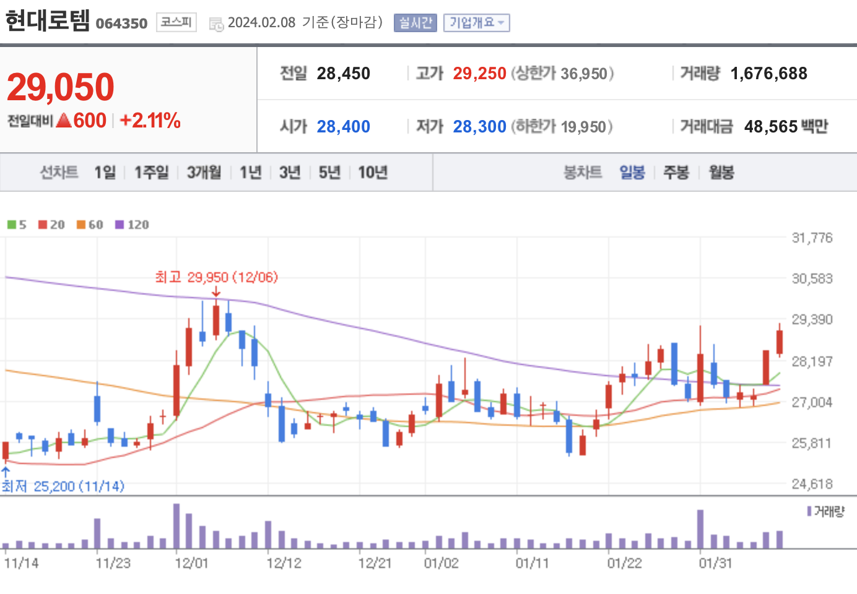857x594 pixels.
Task: Click the red up-triangle price change icon
Action: coord(64,120)
